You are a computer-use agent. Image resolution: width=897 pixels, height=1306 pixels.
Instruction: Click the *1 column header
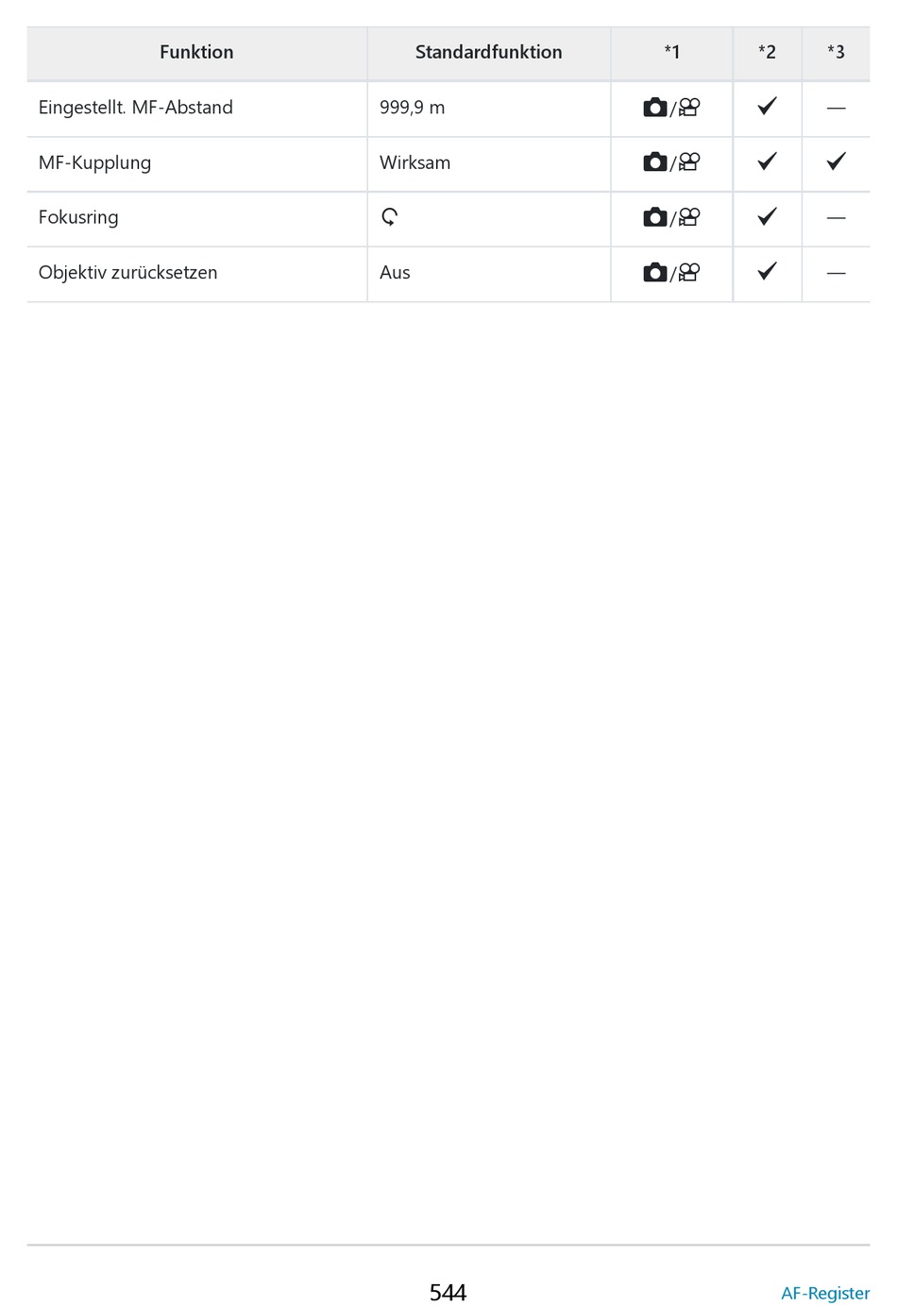(671, 53)
